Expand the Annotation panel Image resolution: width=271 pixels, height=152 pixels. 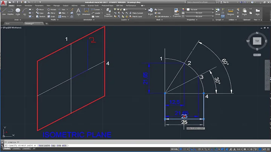(89, 20)
